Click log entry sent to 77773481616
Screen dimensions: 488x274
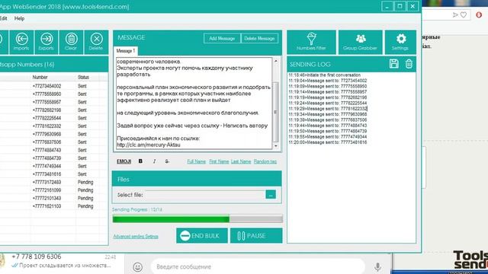pyautogui.click(x=327, y=142)
